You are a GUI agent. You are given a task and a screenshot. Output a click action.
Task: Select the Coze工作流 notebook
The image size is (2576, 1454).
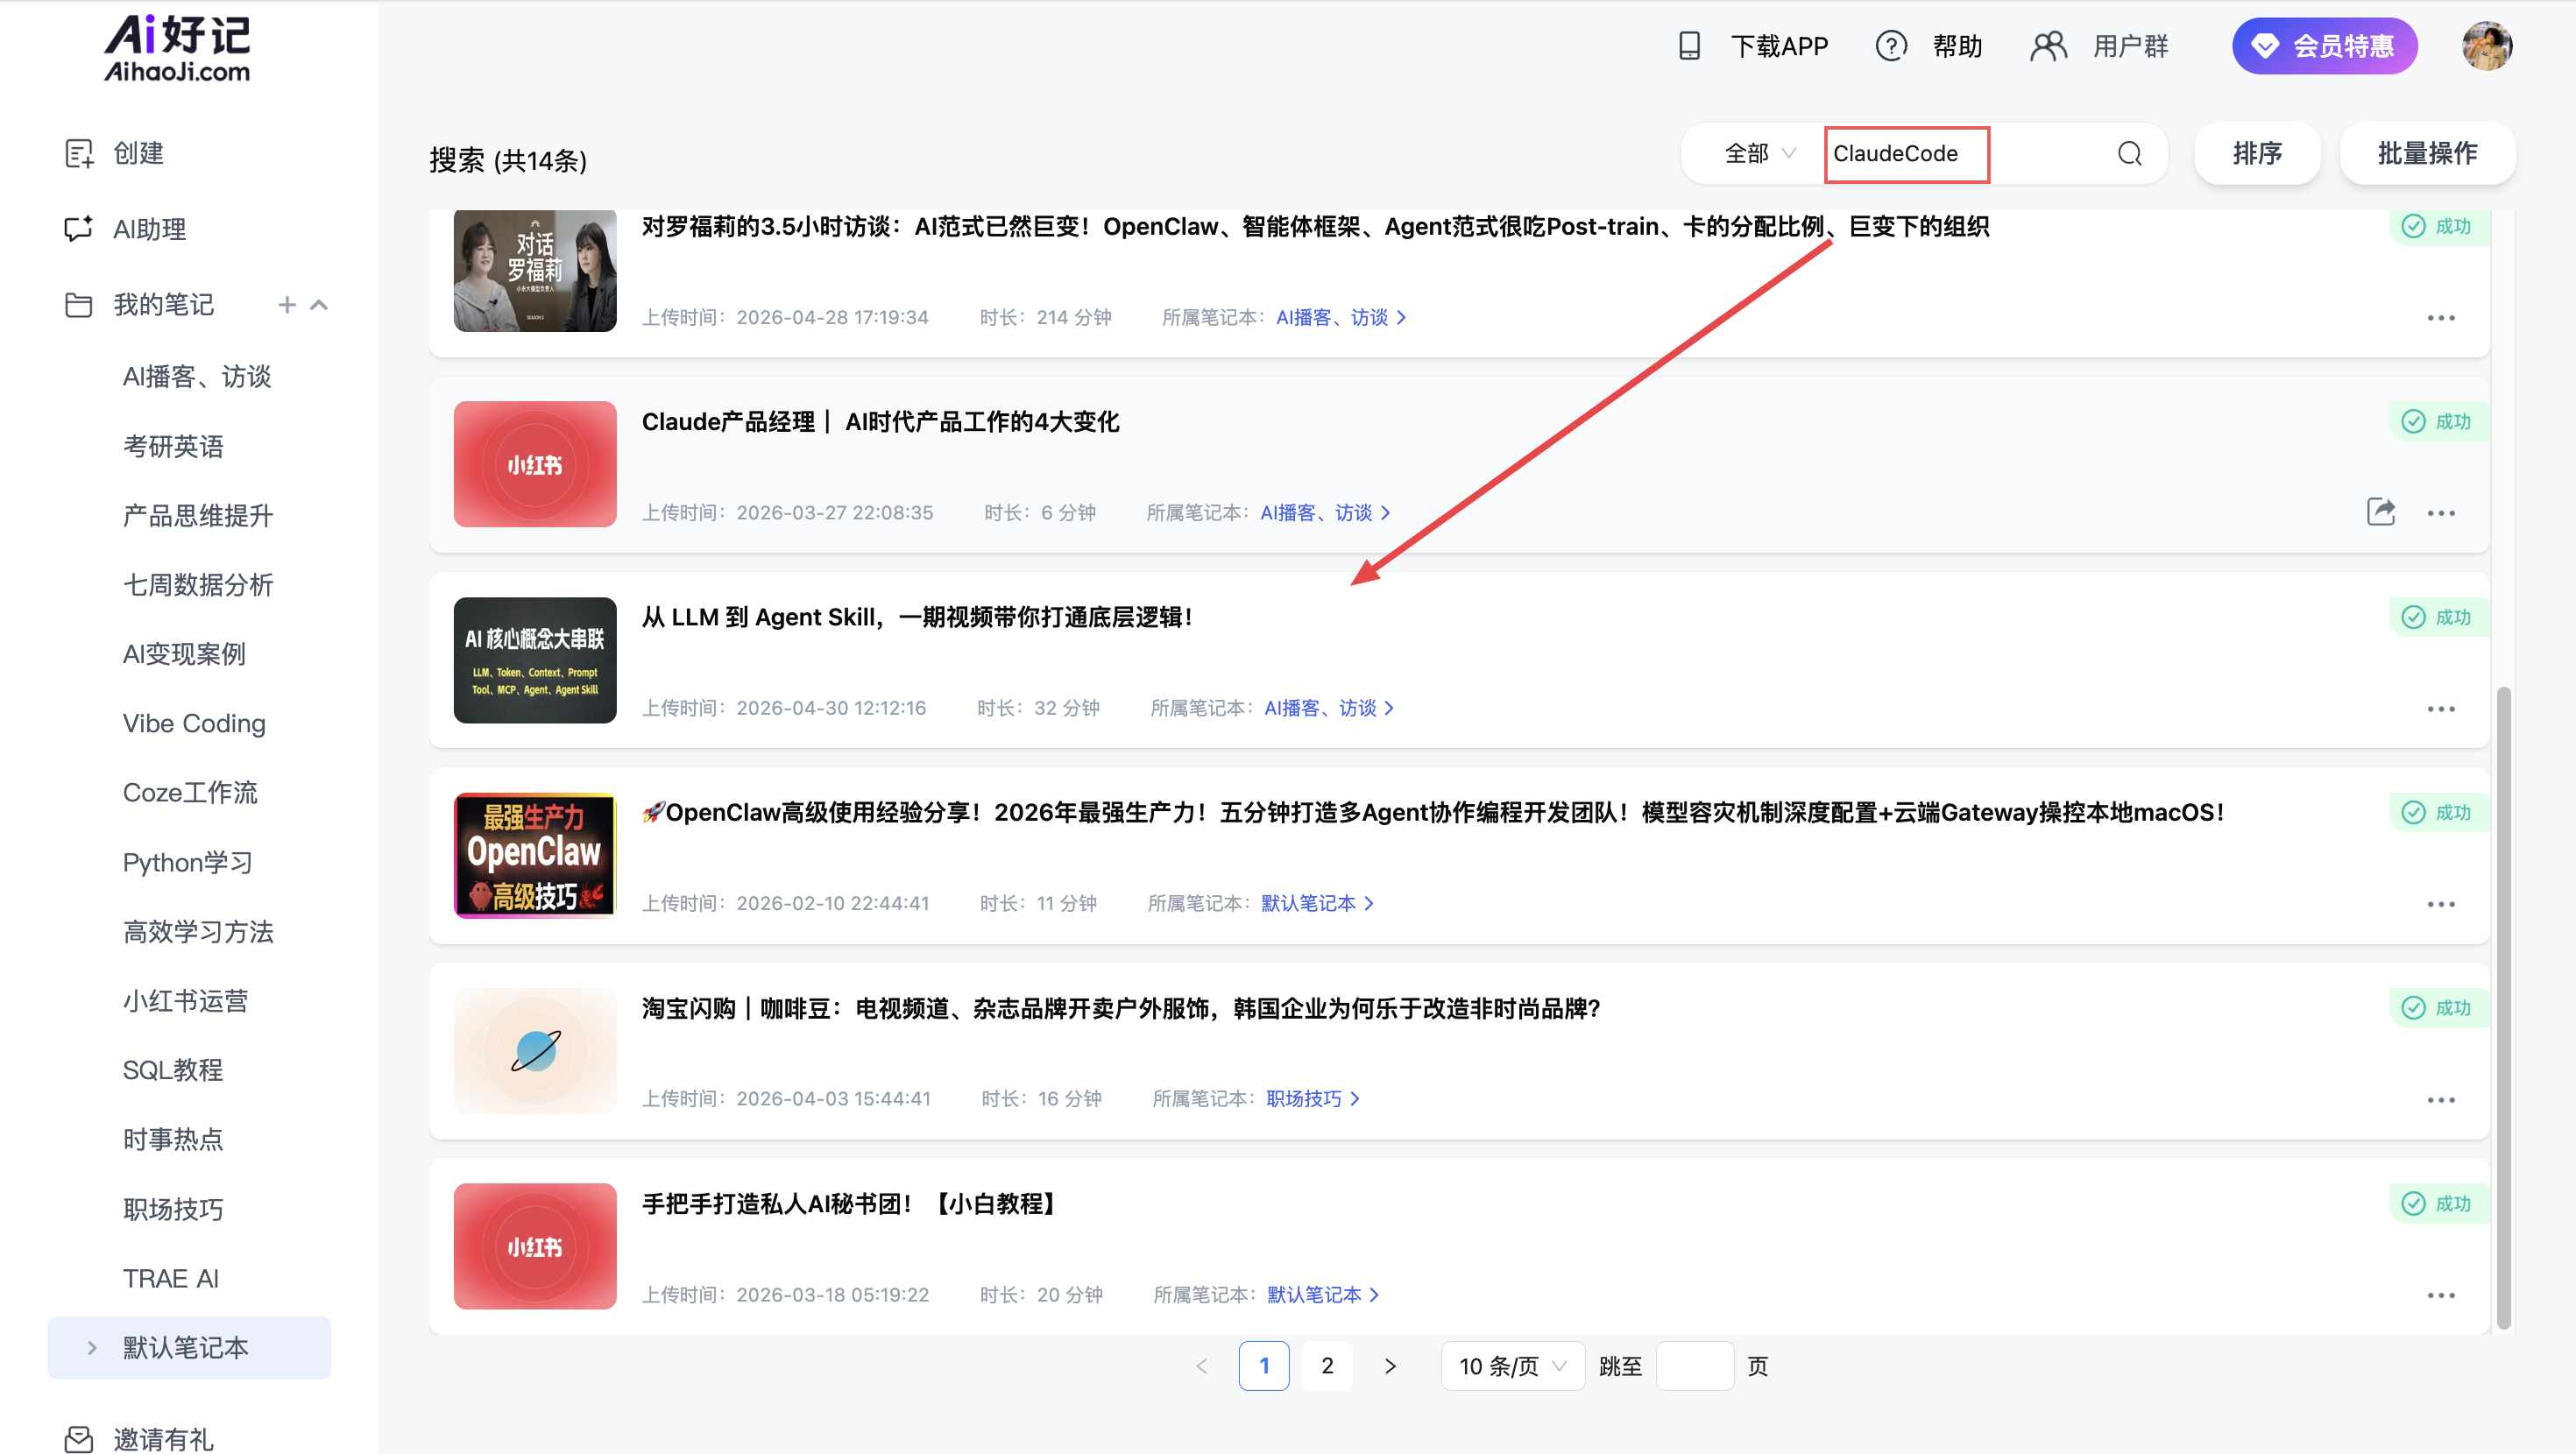tap(190, 793)
